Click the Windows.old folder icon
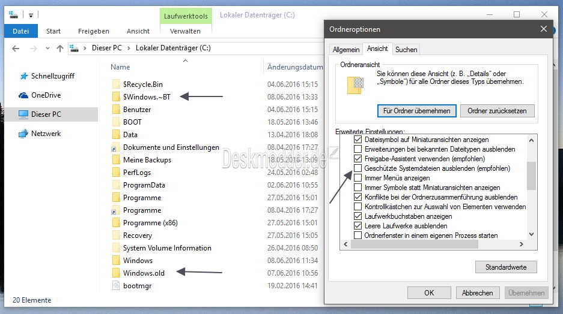 [116, 273]
